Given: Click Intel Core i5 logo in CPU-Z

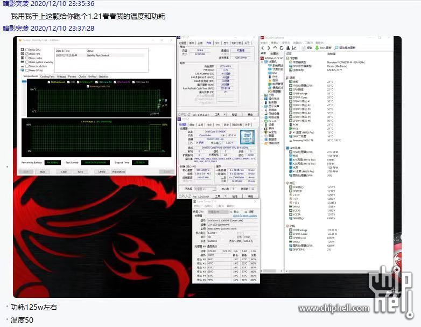Looking at the screenshot, I should (x=247, y=137).
